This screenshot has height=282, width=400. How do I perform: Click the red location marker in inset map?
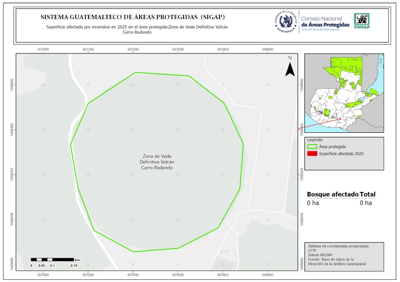(x=341, y=119)
